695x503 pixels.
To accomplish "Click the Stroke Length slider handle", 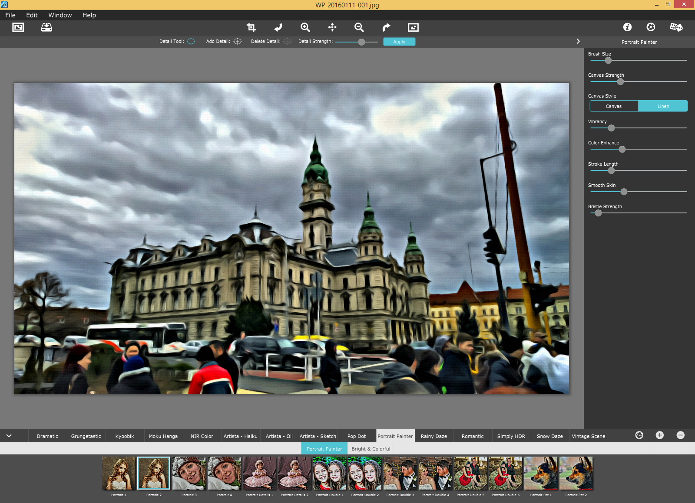I will (611, 170).
